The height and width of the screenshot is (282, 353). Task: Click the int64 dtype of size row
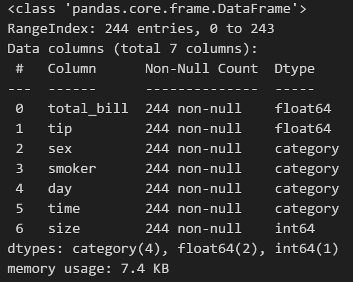295,228
